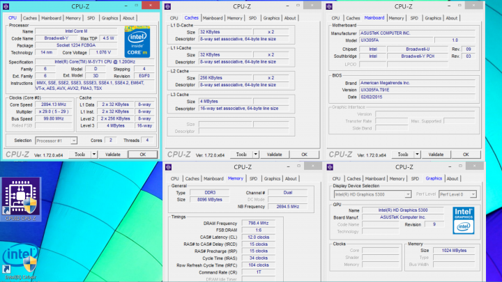Open the Intel(R) HD Graphics 5300 device dropdown
This screenshot has width=502, height=282.
[408, 194]
